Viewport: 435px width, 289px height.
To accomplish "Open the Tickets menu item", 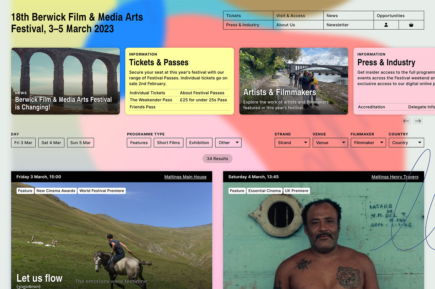I will tap(248, 16).
